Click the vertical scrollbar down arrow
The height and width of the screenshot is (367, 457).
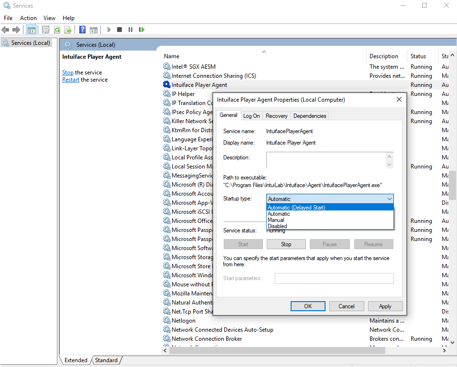click(x=452, y=342)
